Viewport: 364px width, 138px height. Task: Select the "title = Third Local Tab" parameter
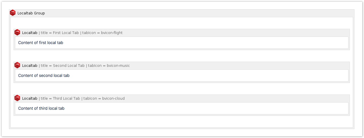tap(60, 99)
